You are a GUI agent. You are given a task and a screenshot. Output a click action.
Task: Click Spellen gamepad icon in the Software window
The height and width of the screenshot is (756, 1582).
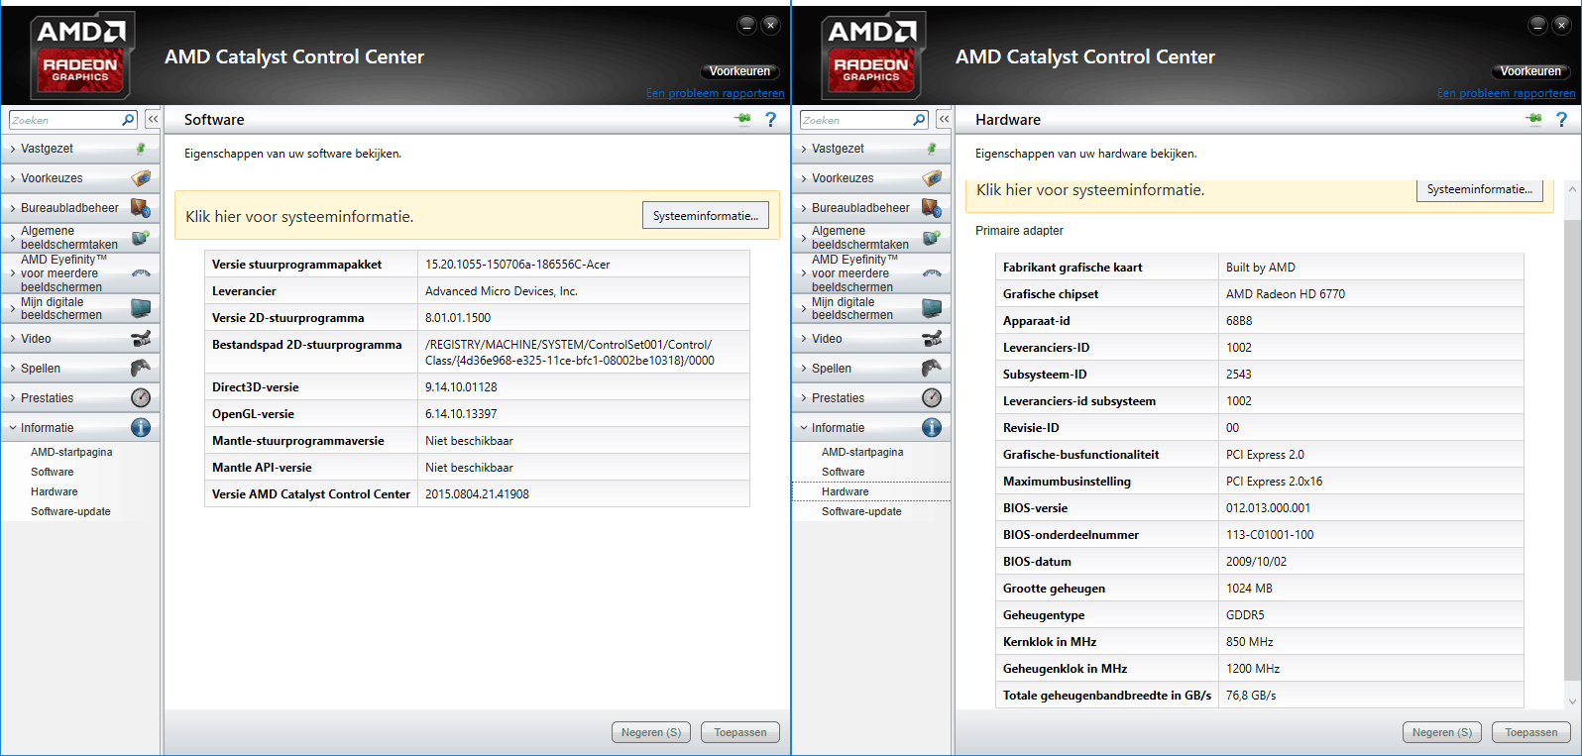point(141,369)
